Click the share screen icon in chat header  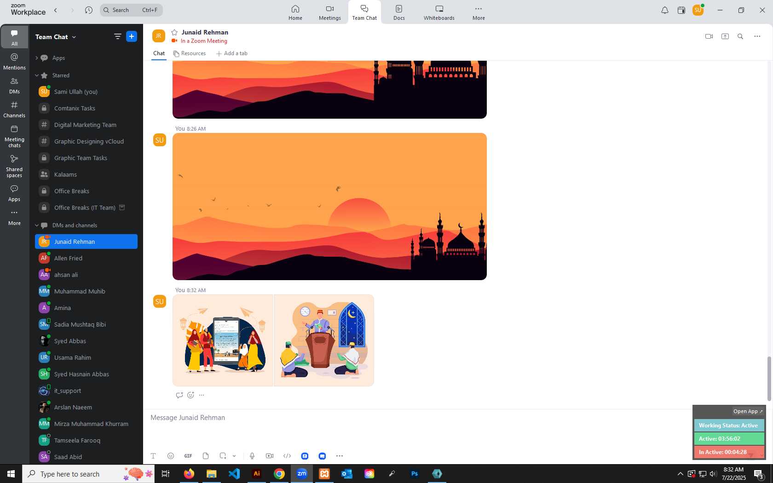click(x=725, y=36)
